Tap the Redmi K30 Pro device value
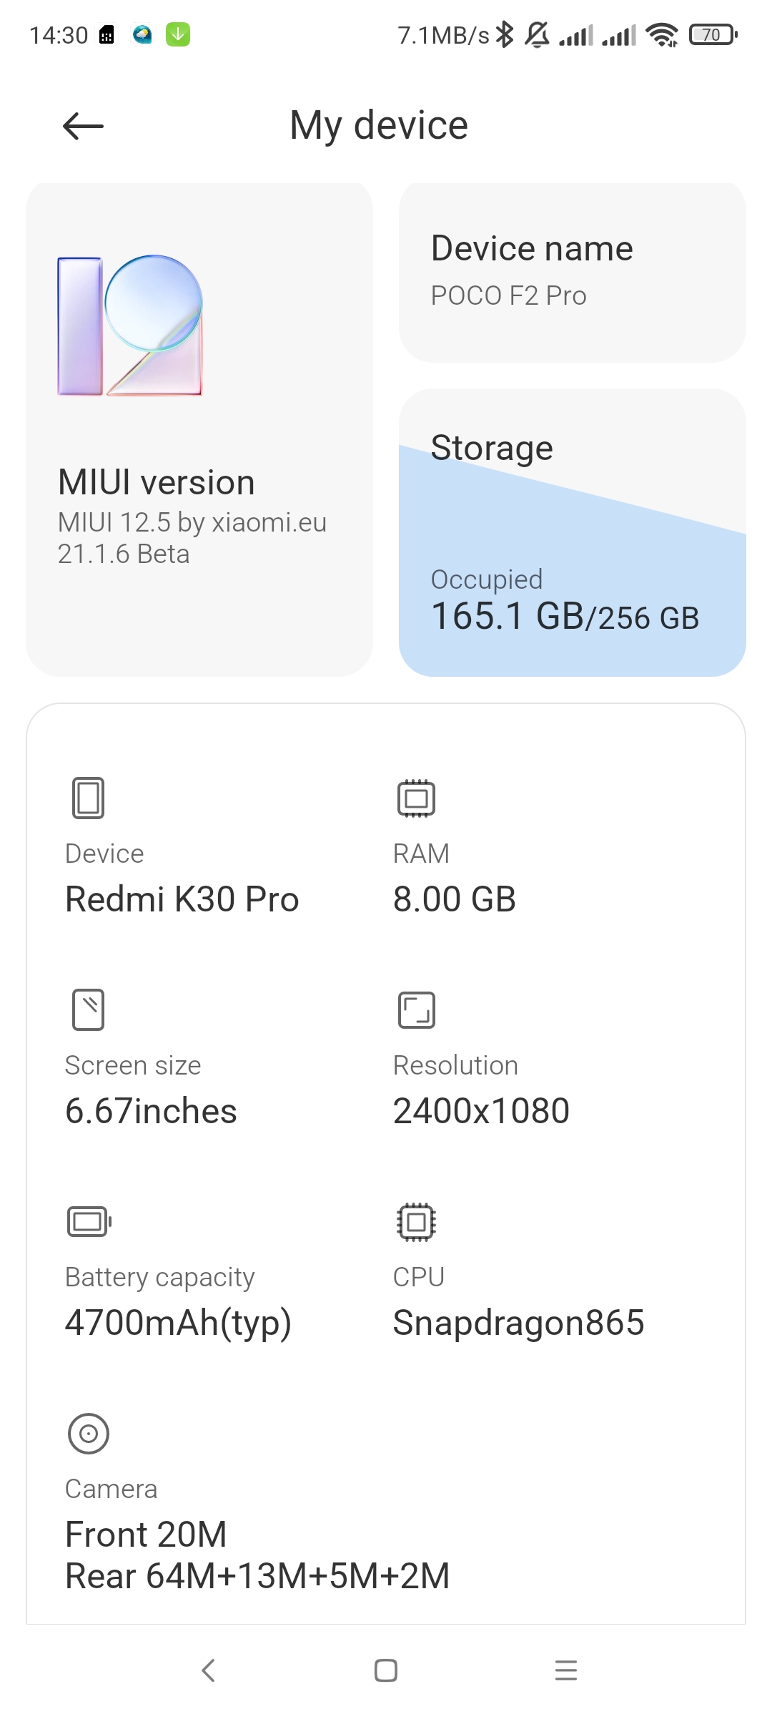Screen dimensions: 772x1717 click(x=182, y=899)
